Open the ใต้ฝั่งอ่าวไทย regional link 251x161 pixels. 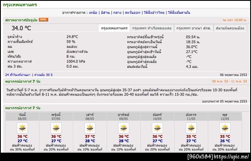pos(154,13)
